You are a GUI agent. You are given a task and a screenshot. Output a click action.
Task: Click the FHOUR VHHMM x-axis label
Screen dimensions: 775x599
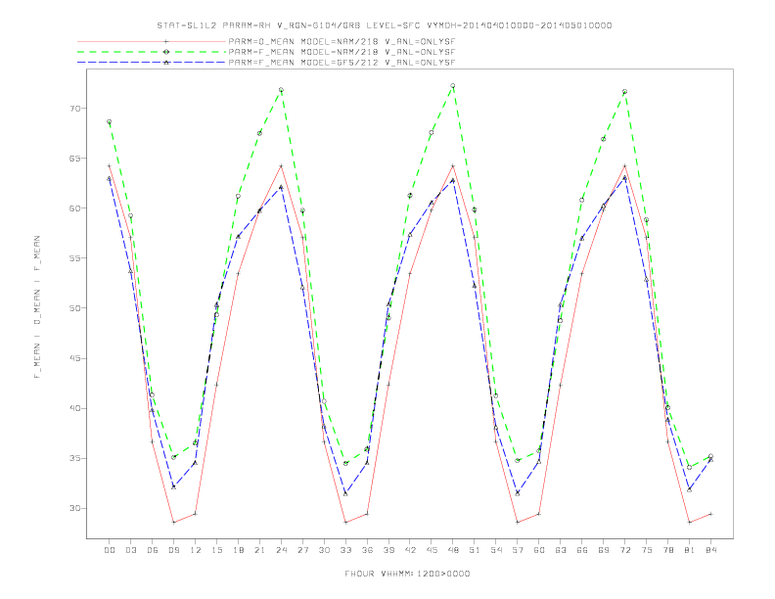pyautogui.click(x=407, y=574)
